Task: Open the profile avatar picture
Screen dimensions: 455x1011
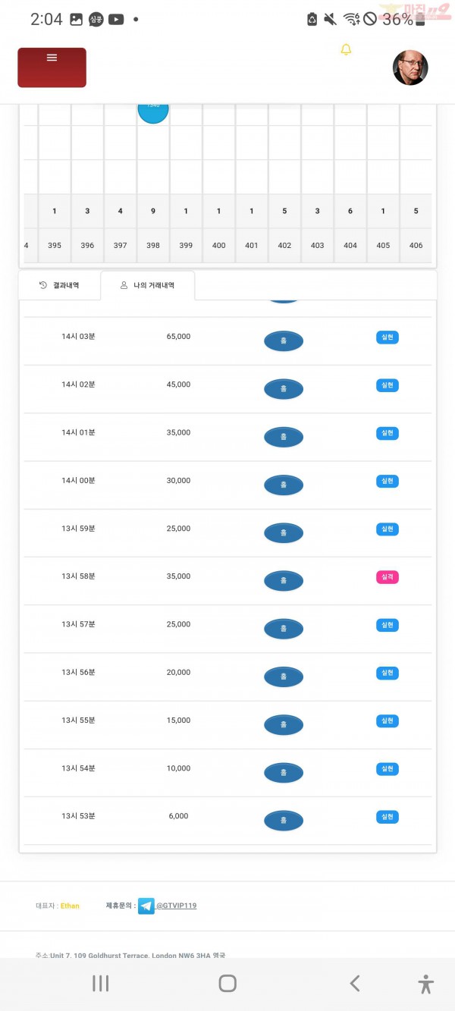Action: click(410, 68)
